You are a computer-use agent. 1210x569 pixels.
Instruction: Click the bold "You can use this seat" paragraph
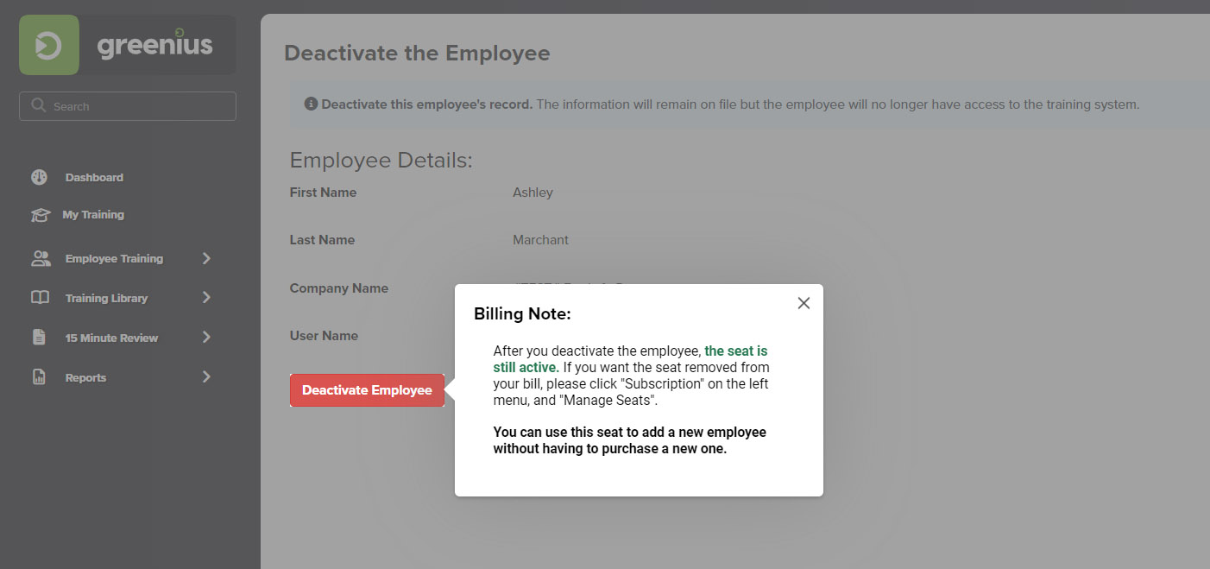[x=629, y=440]
